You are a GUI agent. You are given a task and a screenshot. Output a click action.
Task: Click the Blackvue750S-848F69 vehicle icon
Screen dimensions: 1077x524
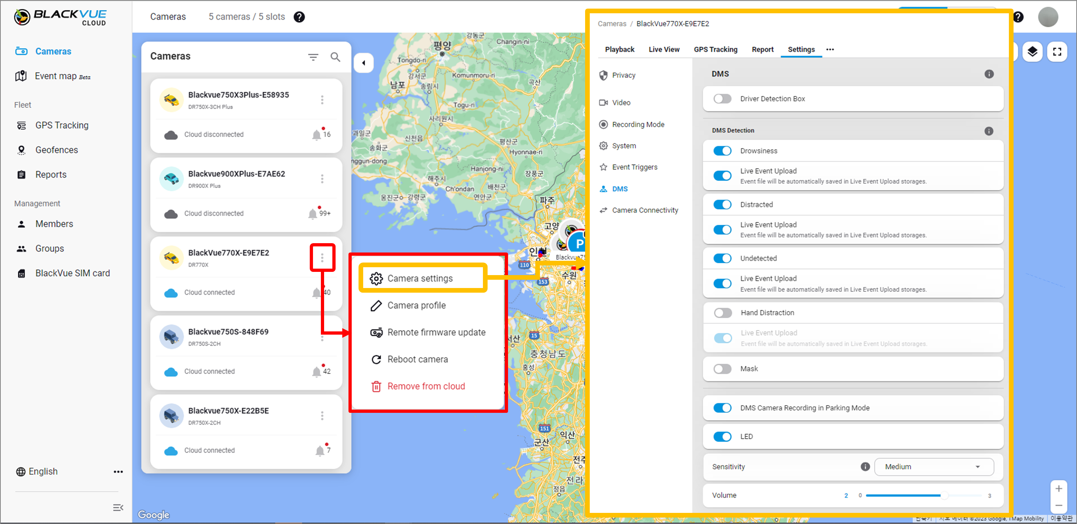(x=171, y=337)
